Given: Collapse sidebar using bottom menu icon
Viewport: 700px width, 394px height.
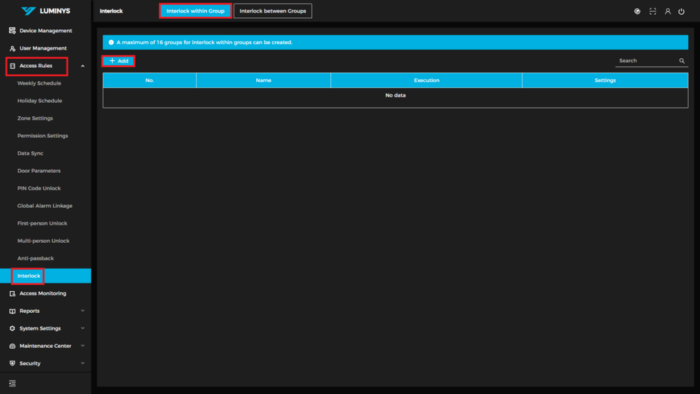Looking at the screenshot, I should [x=12, y=384].
